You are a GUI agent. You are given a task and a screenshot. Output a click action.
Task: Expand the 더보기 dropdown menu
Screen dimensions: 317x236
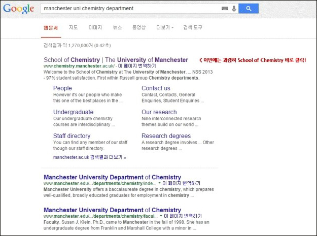[165, 27]
